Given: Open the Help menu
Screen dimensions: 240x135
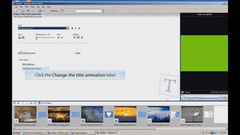Looking at the screenshot, I should tap(49, 7).
